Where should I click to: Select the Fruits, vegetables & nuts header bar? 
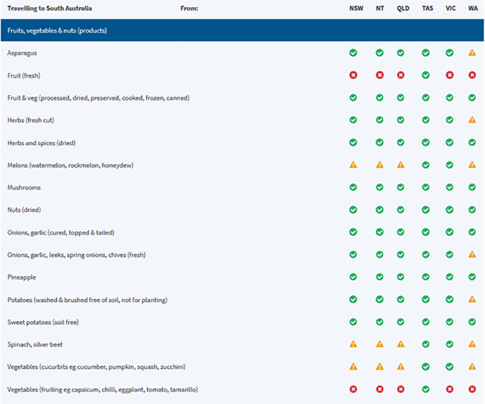(x=242, y=30)
